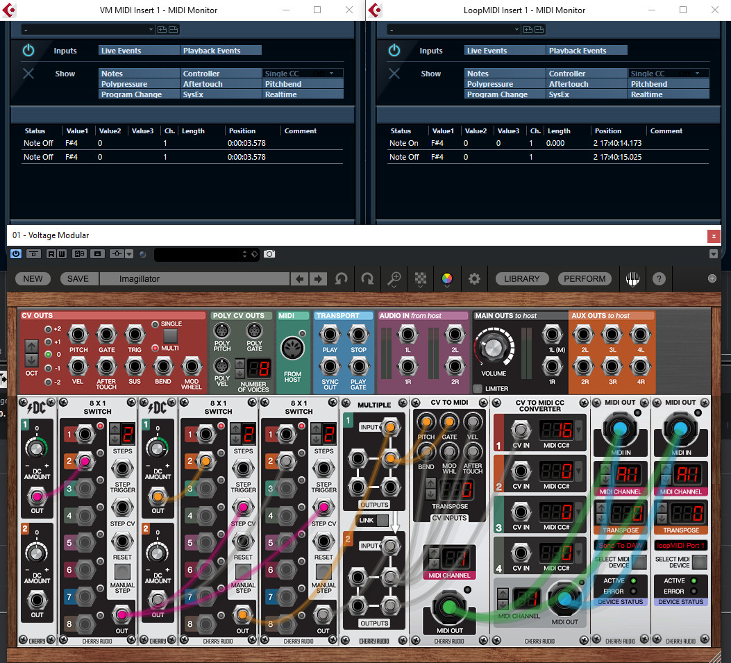Image resolution: width=731 pixels, height=663 pixels.
Task: Open dropdown arrow beside plugin routing button
Action: point(129,253)
